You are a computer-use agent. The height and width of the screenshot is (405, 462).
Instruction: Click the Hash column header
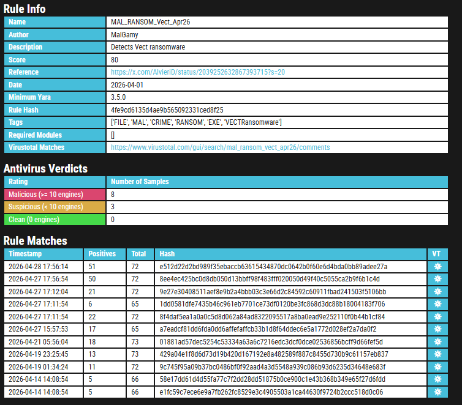tap(290, 254)
